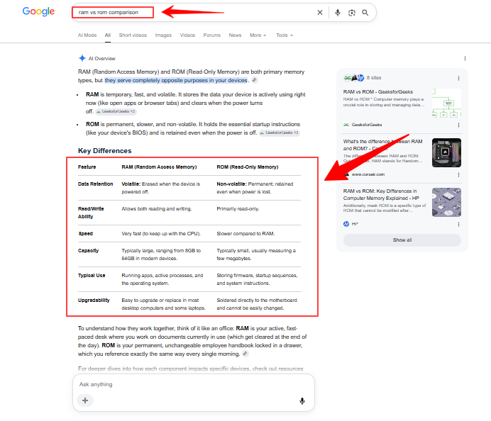Switch to Images tab
This screenshot has width=491, height=421.
(163, 35)
